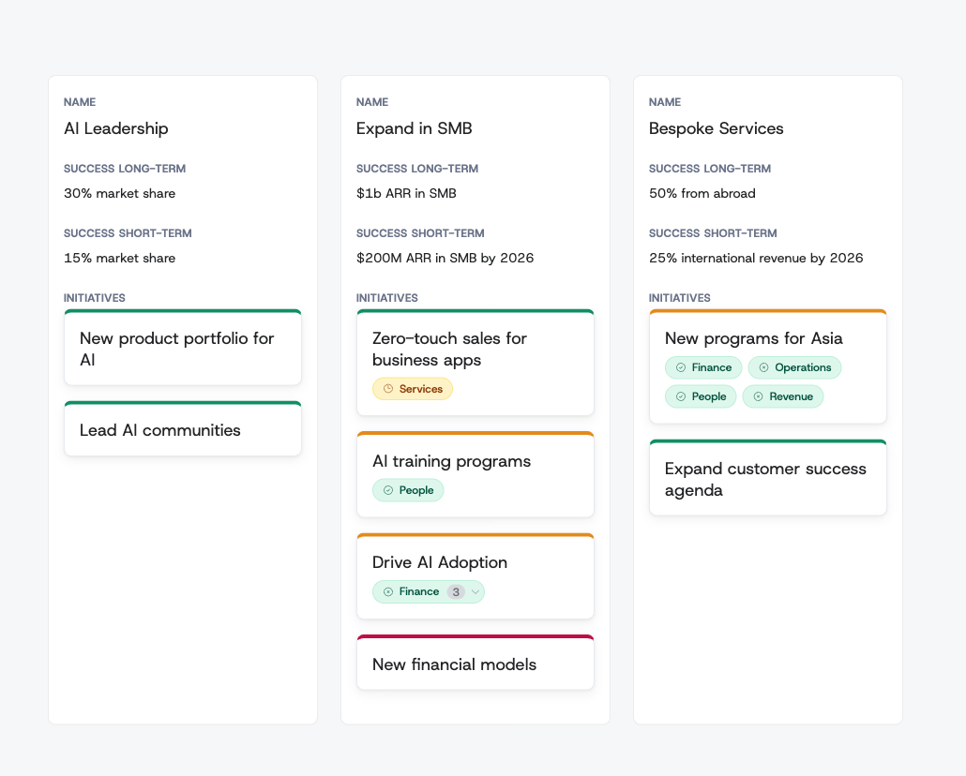Click the 25% international revenue by 2026 text

coord(756,258)
